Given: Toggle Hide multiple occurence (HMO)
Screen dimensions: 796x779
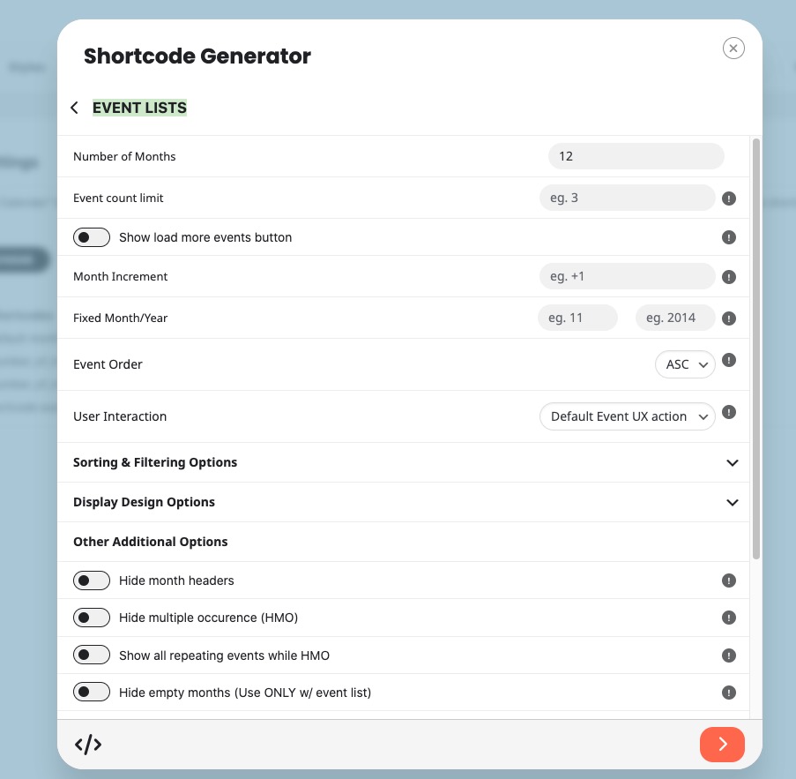Looking at the screenshot, I should coord(92,618).
